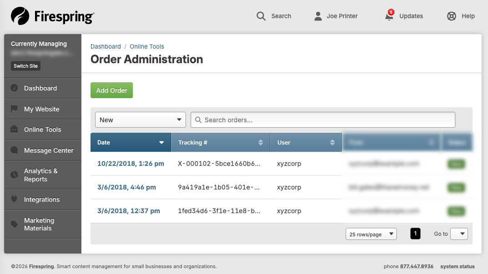Viewport: 488px width, 274px height.
Task: Click the Firespring name in the footer
Action: 41,266
